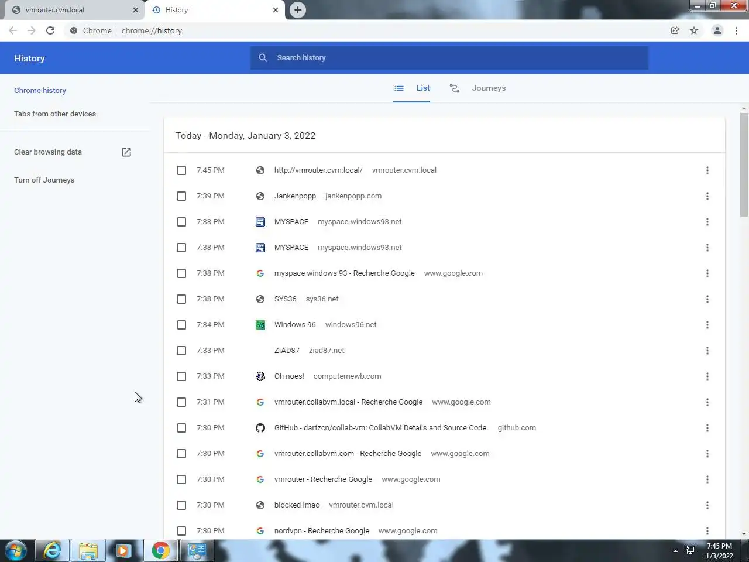Click the Search history field

tap(449, 57)
